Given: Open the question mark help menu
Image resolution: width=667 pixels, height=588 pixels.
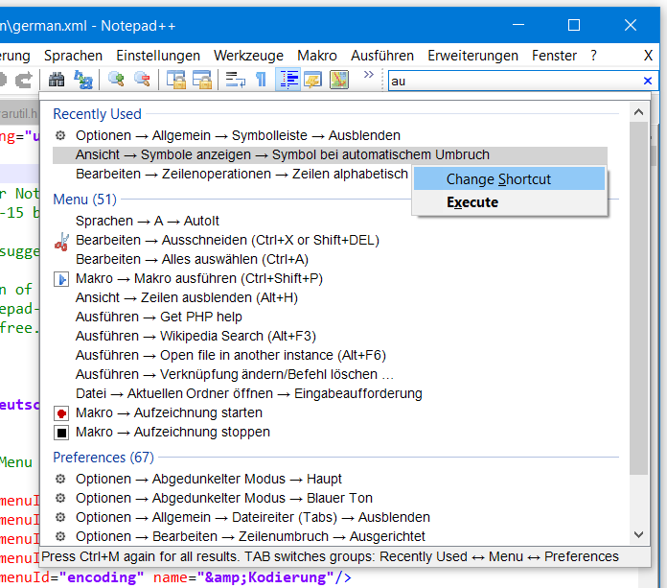Looking at the screenshot, I should pos(594,56).
